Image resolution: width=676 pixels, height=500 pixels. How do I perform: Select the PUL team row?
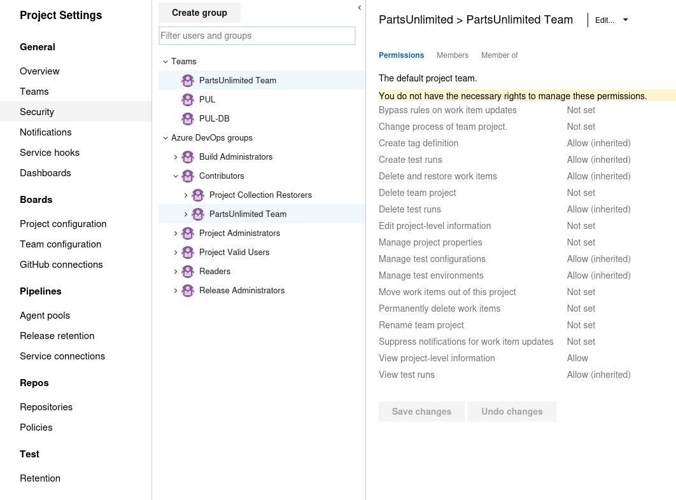(x=262, y=100)
